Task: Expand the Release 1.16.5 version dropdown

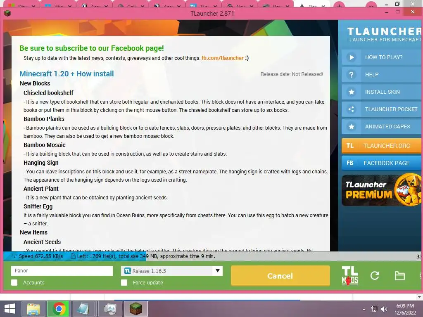Action: point(171,271)
